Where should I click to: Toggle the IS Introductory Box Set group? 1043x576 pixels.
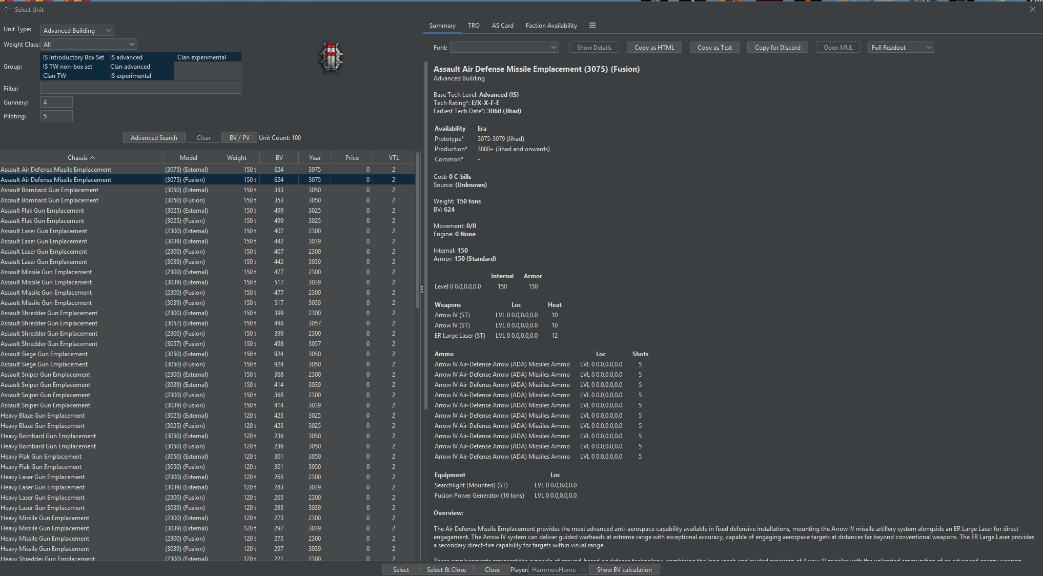73,57
